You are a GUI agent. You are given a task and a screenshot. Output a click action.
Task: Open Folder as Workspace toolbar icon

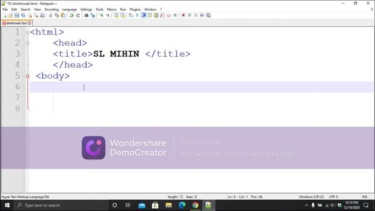[x=169, y=15]
